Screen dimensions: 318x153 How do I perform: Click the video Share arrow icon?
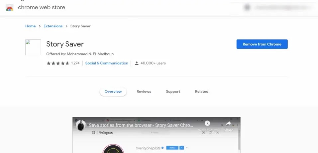click(228, 123)
